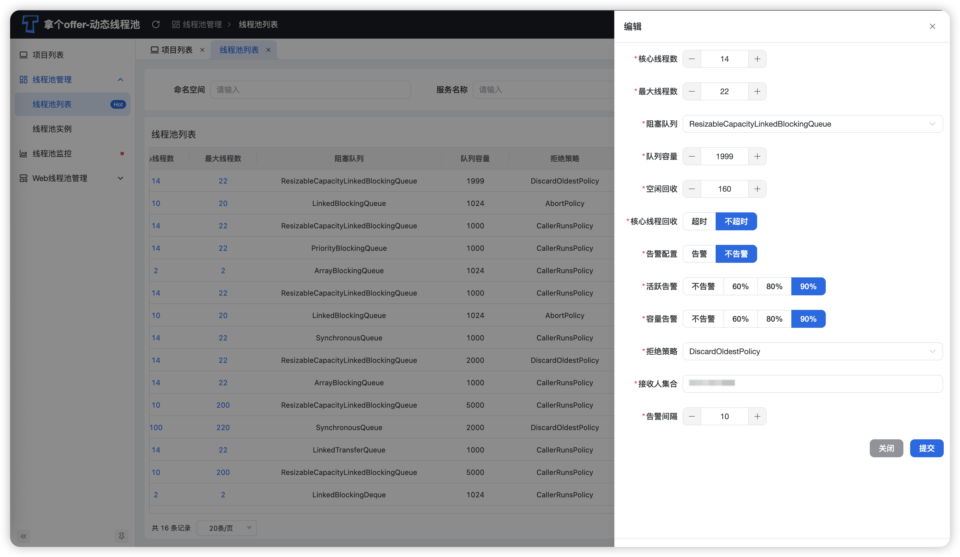
Task: Select 告警 option for 告警配置
Action: 699,254
